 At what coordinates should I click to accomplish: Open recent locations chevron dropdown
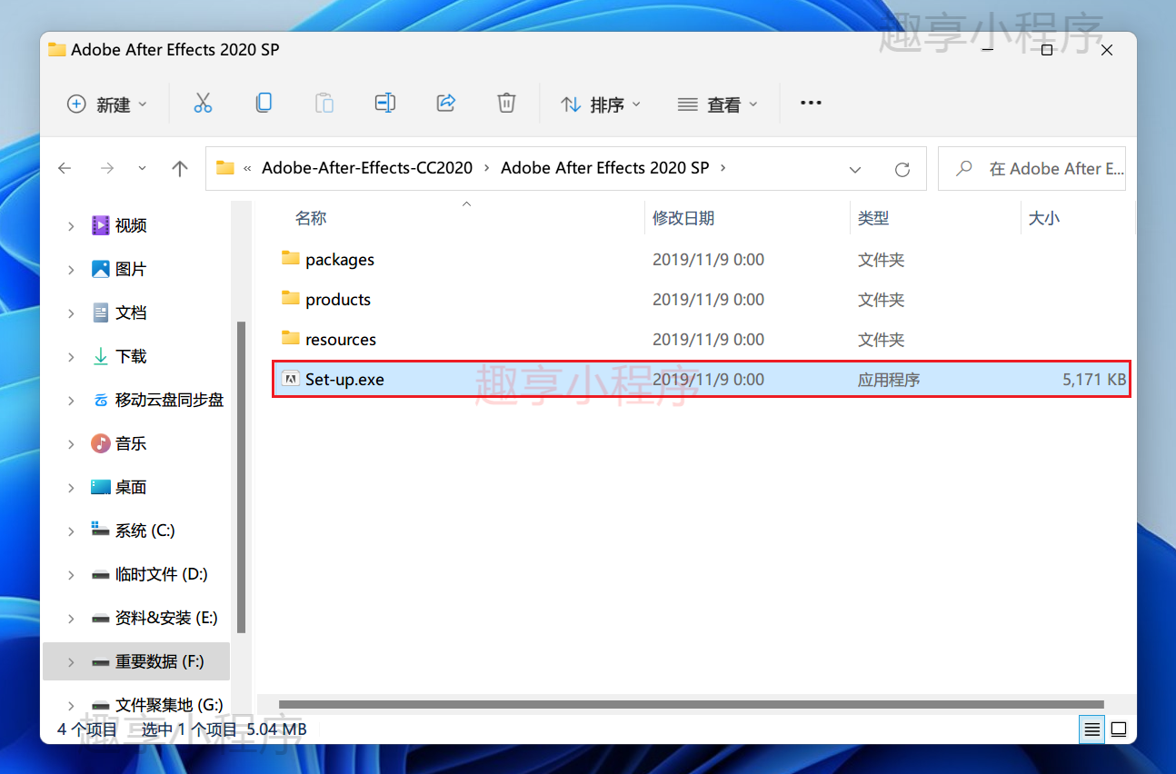tap(142, 168)
